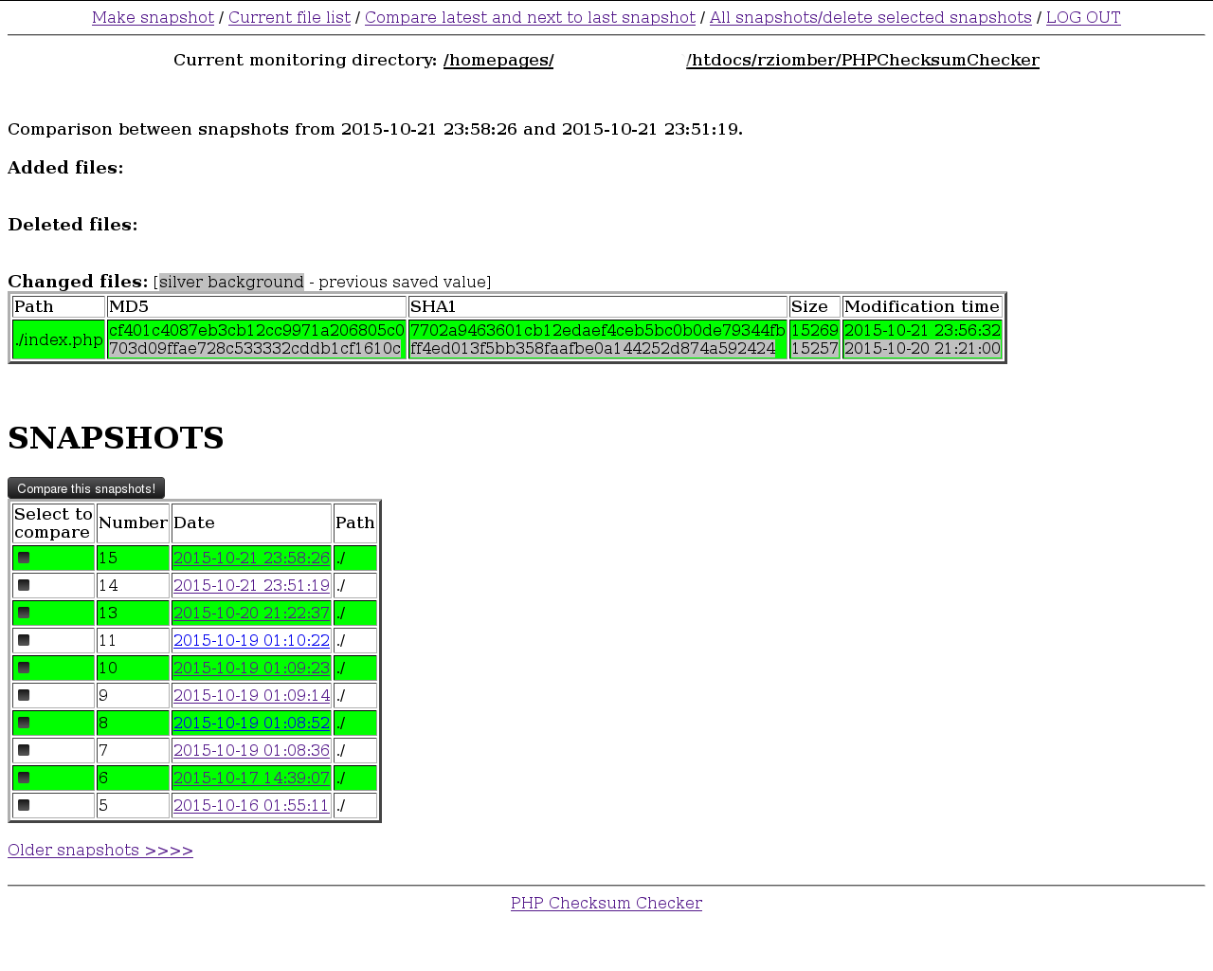Open All snapshots/delete selected snapshots
This screenshot has height=971, width=1213.
click(870, 17)
